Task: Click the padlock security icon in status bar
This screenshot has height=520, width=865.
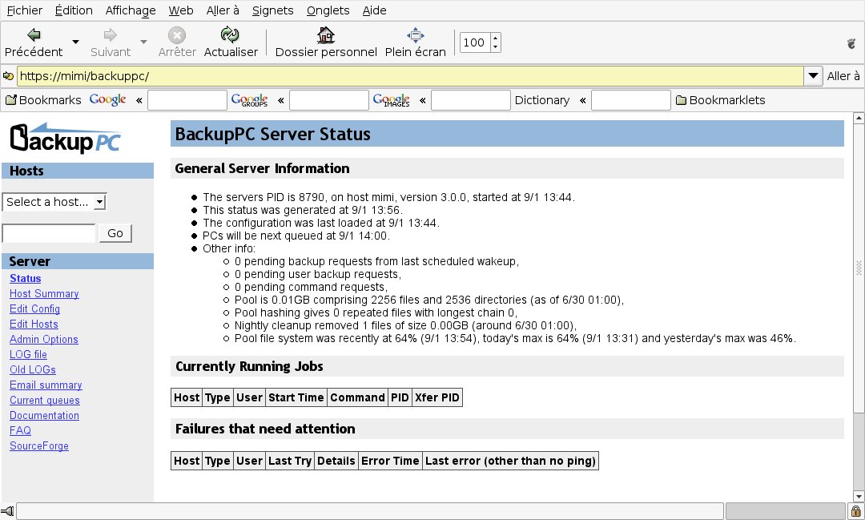Action: pyautogui.click(x=855, y=511)
